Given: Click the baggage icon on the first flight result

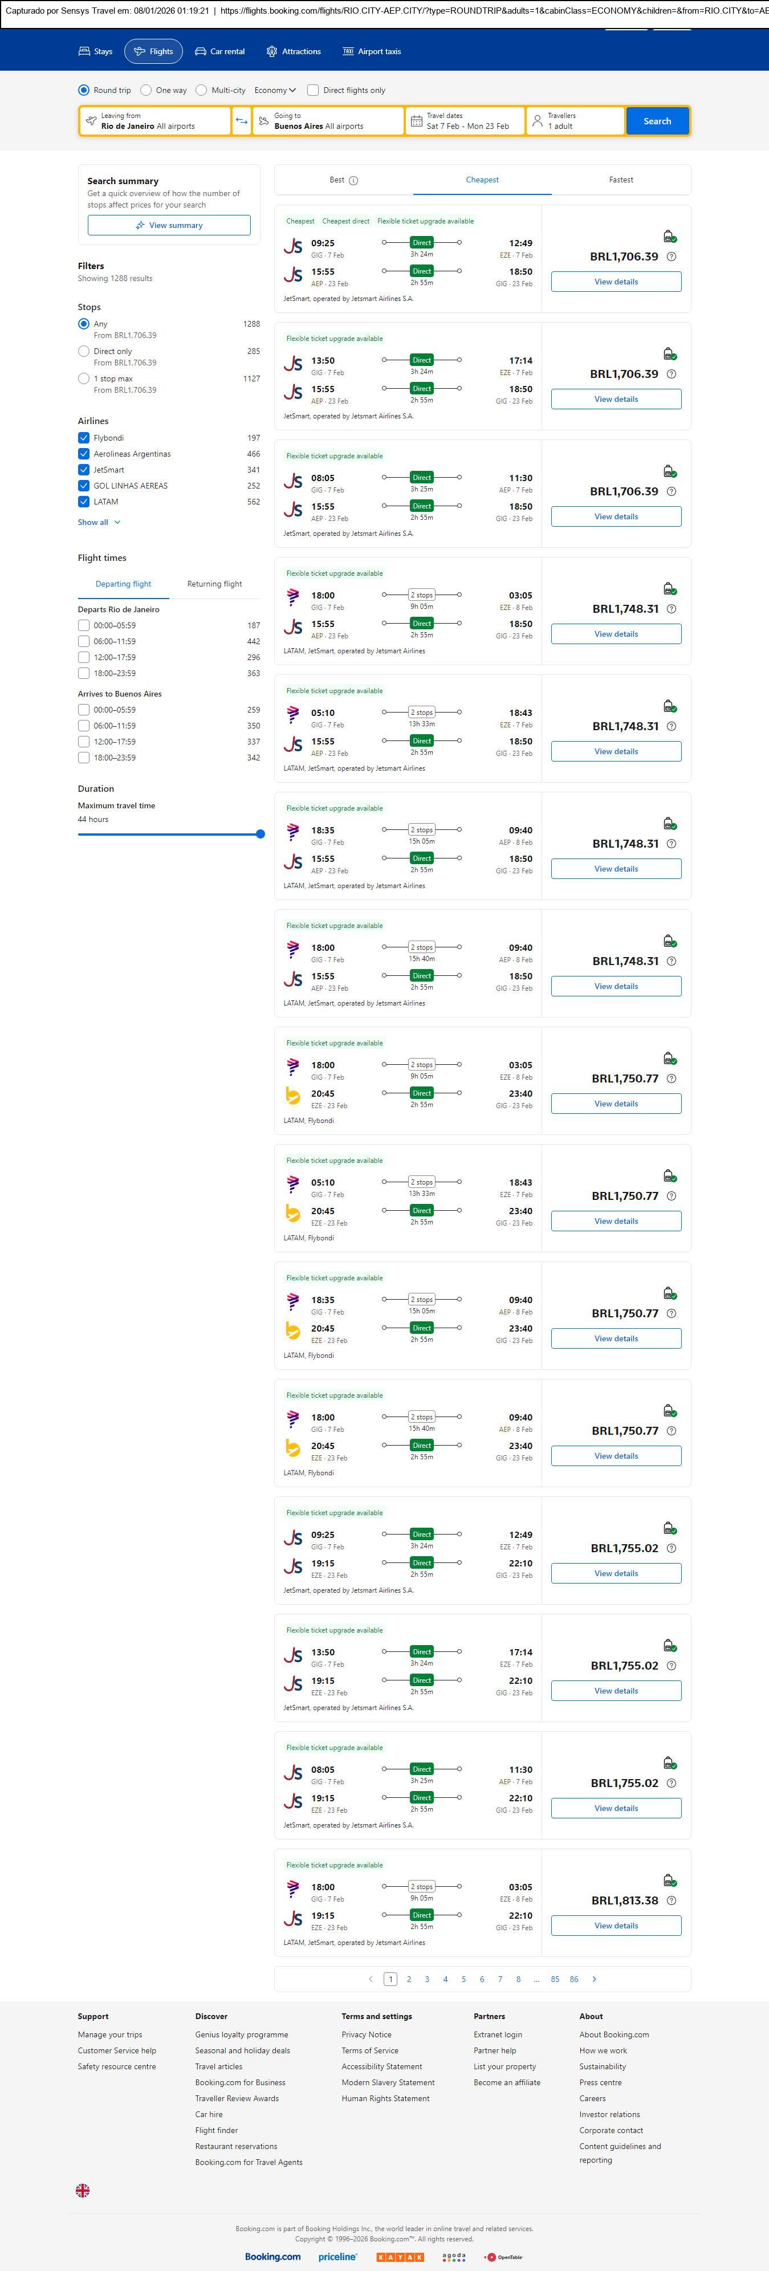Looking at the screenshot, I should (669, 236).
